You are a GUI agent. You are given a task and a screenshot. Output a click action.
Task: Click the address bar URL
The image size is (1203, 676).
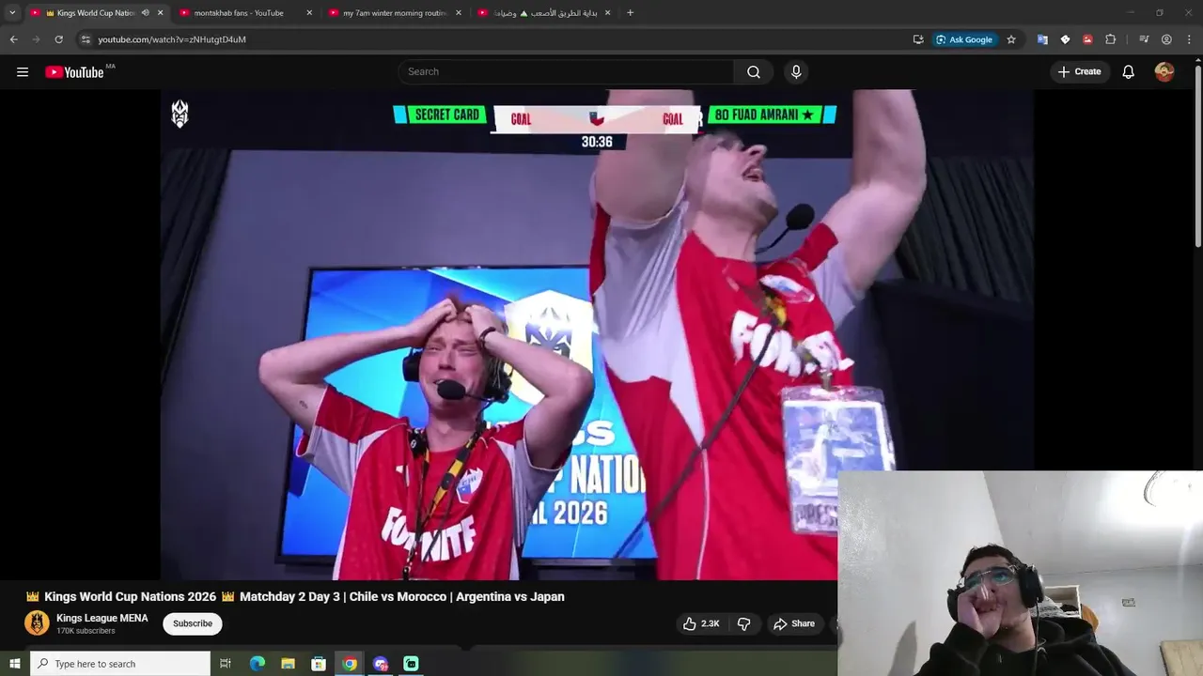(172, 39)
